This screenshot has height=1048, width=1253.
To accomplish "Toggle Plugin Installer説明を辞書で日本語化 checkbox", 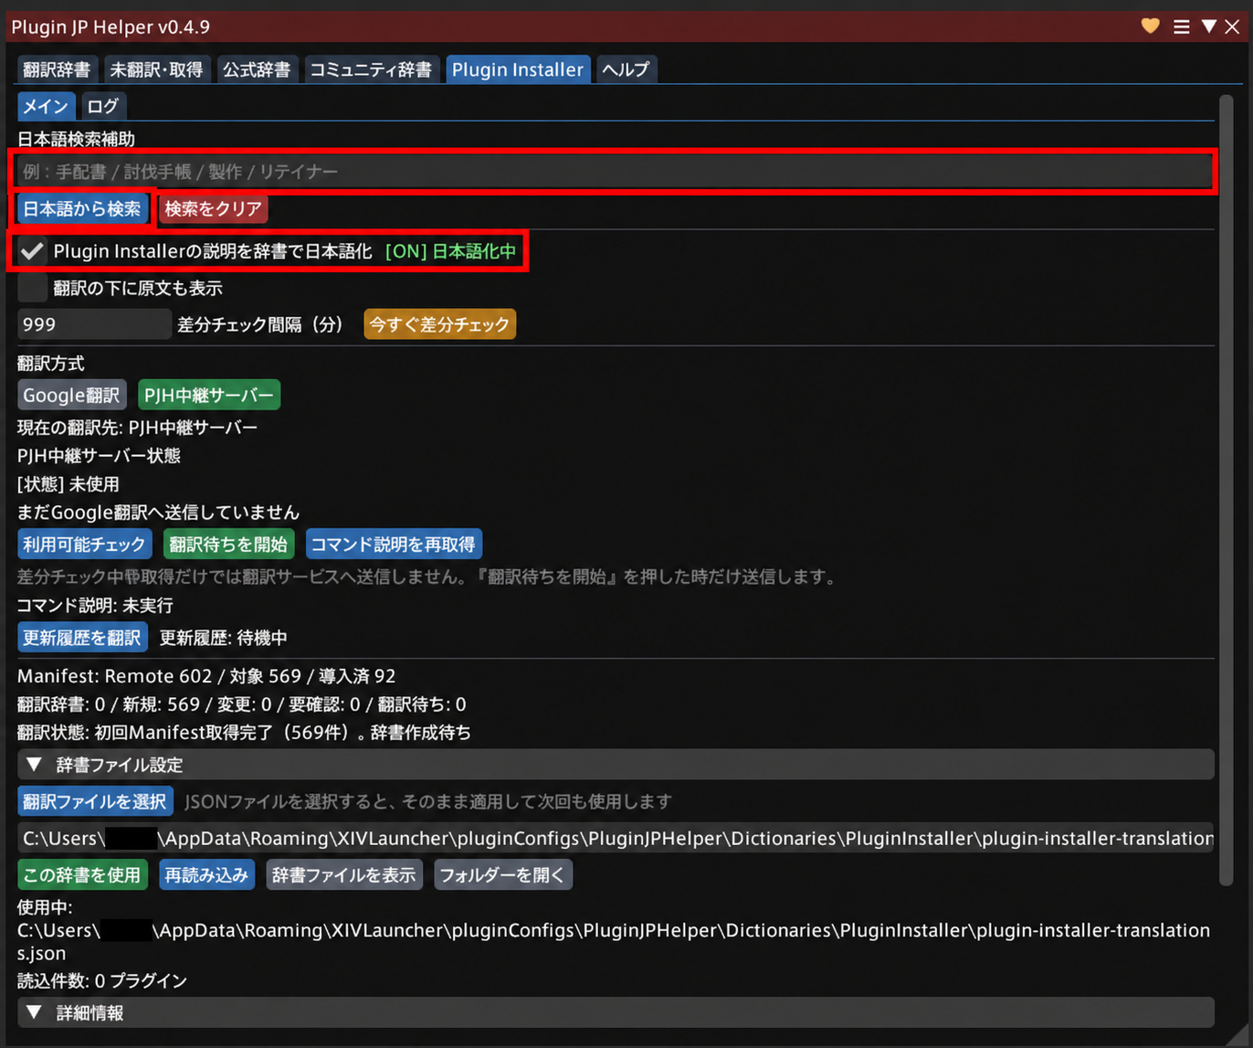I will click(x=33, y=251).
